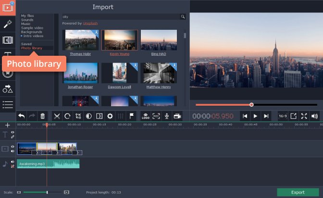
Task: Mute the audio track speaker icon
Action: pos(12,162)
